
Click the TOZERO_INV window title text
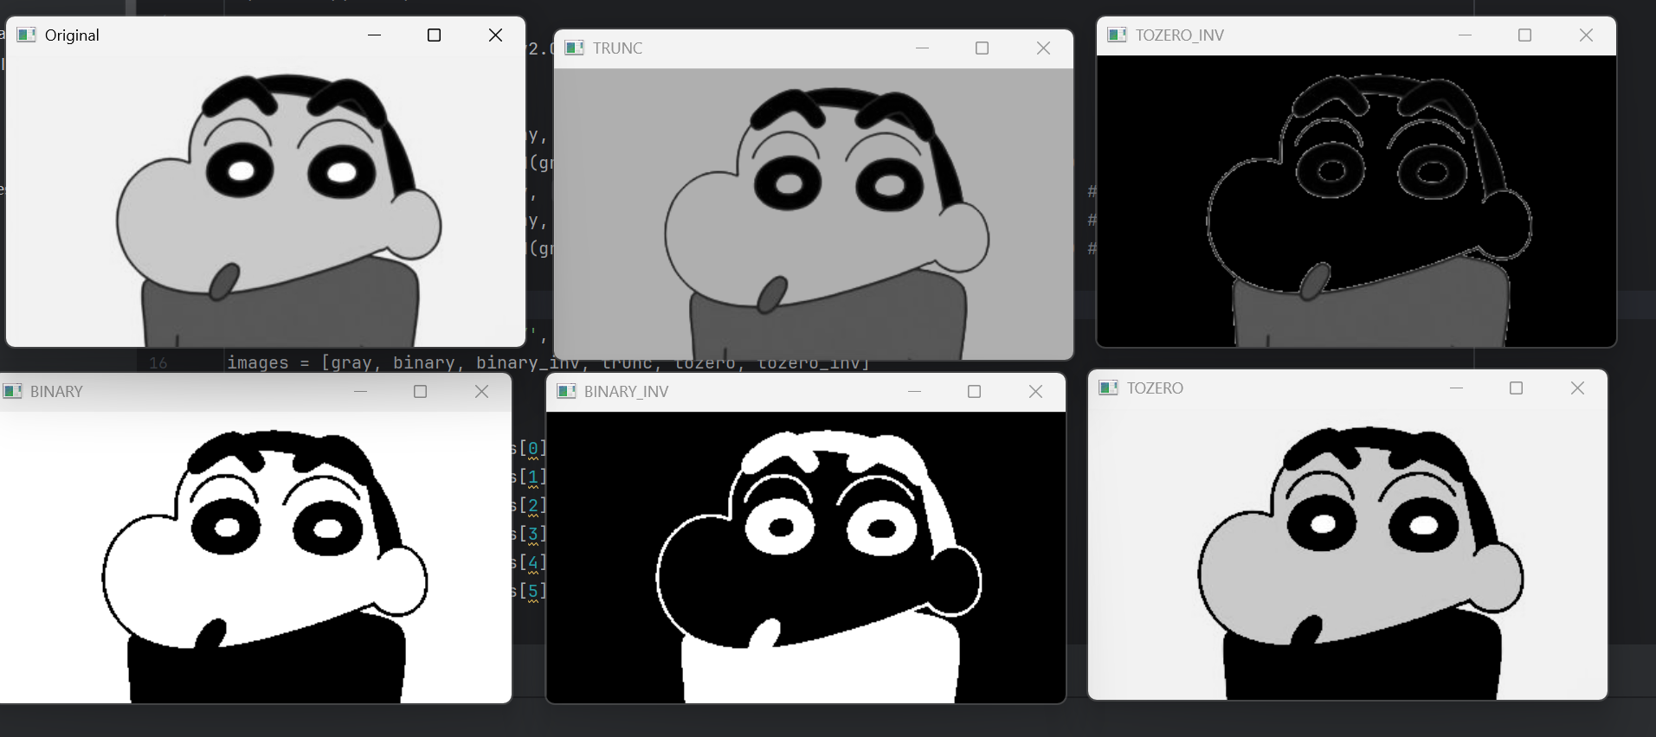[x=1179, y=35]
